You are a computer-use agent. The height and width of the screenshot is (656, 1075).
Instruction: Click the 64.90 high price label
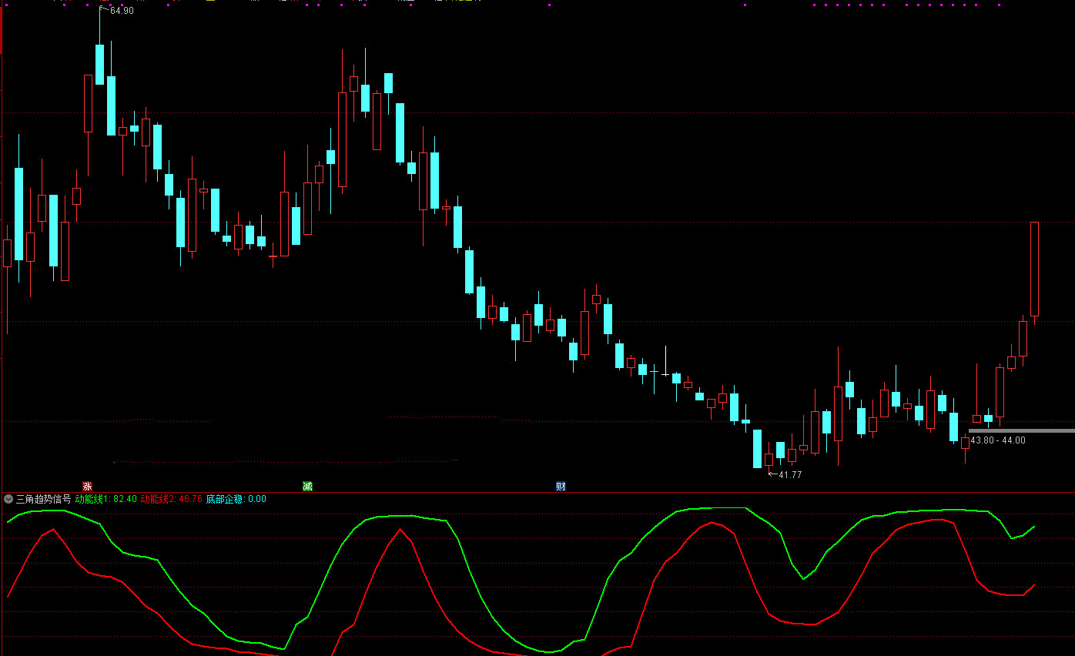pyautogui.click(x=122, y=11)
